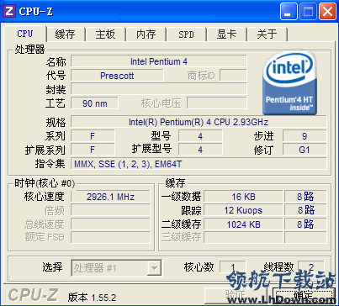Click the 1024 KB L2 cache value
Image resolution: width=339 pixels, height=306 pixels.
pyautogui.click(x=243, y=224)
